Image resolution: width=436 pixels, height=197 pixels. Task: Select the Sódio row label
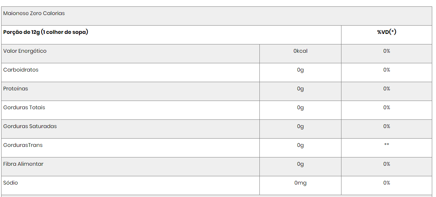pos(11,183)
